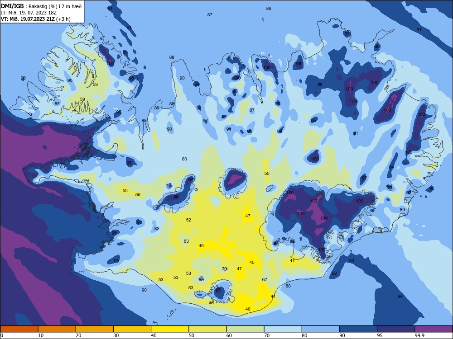Click the orange 10–20 legend swatch
The image size is (453, 339).
[x=57, y=329]
